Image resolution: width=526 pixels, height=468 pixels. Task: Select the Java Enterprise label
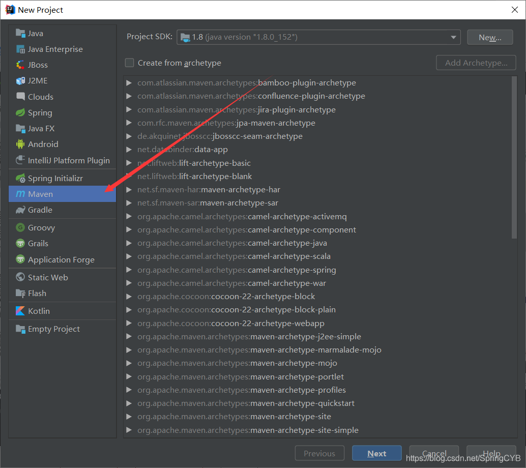(x=55, y=49)
